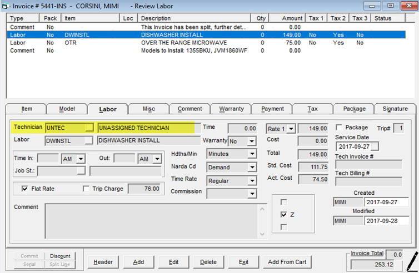Open the Time In AM dropdown
Screen dimensions: 419x273
point(81,159)
